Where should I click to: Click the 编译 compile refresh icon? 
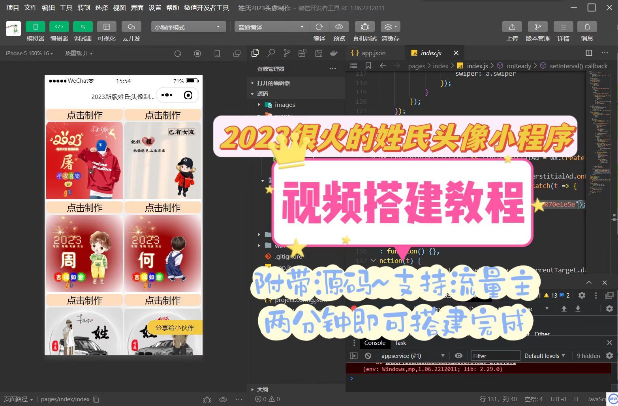click(319, 27)
